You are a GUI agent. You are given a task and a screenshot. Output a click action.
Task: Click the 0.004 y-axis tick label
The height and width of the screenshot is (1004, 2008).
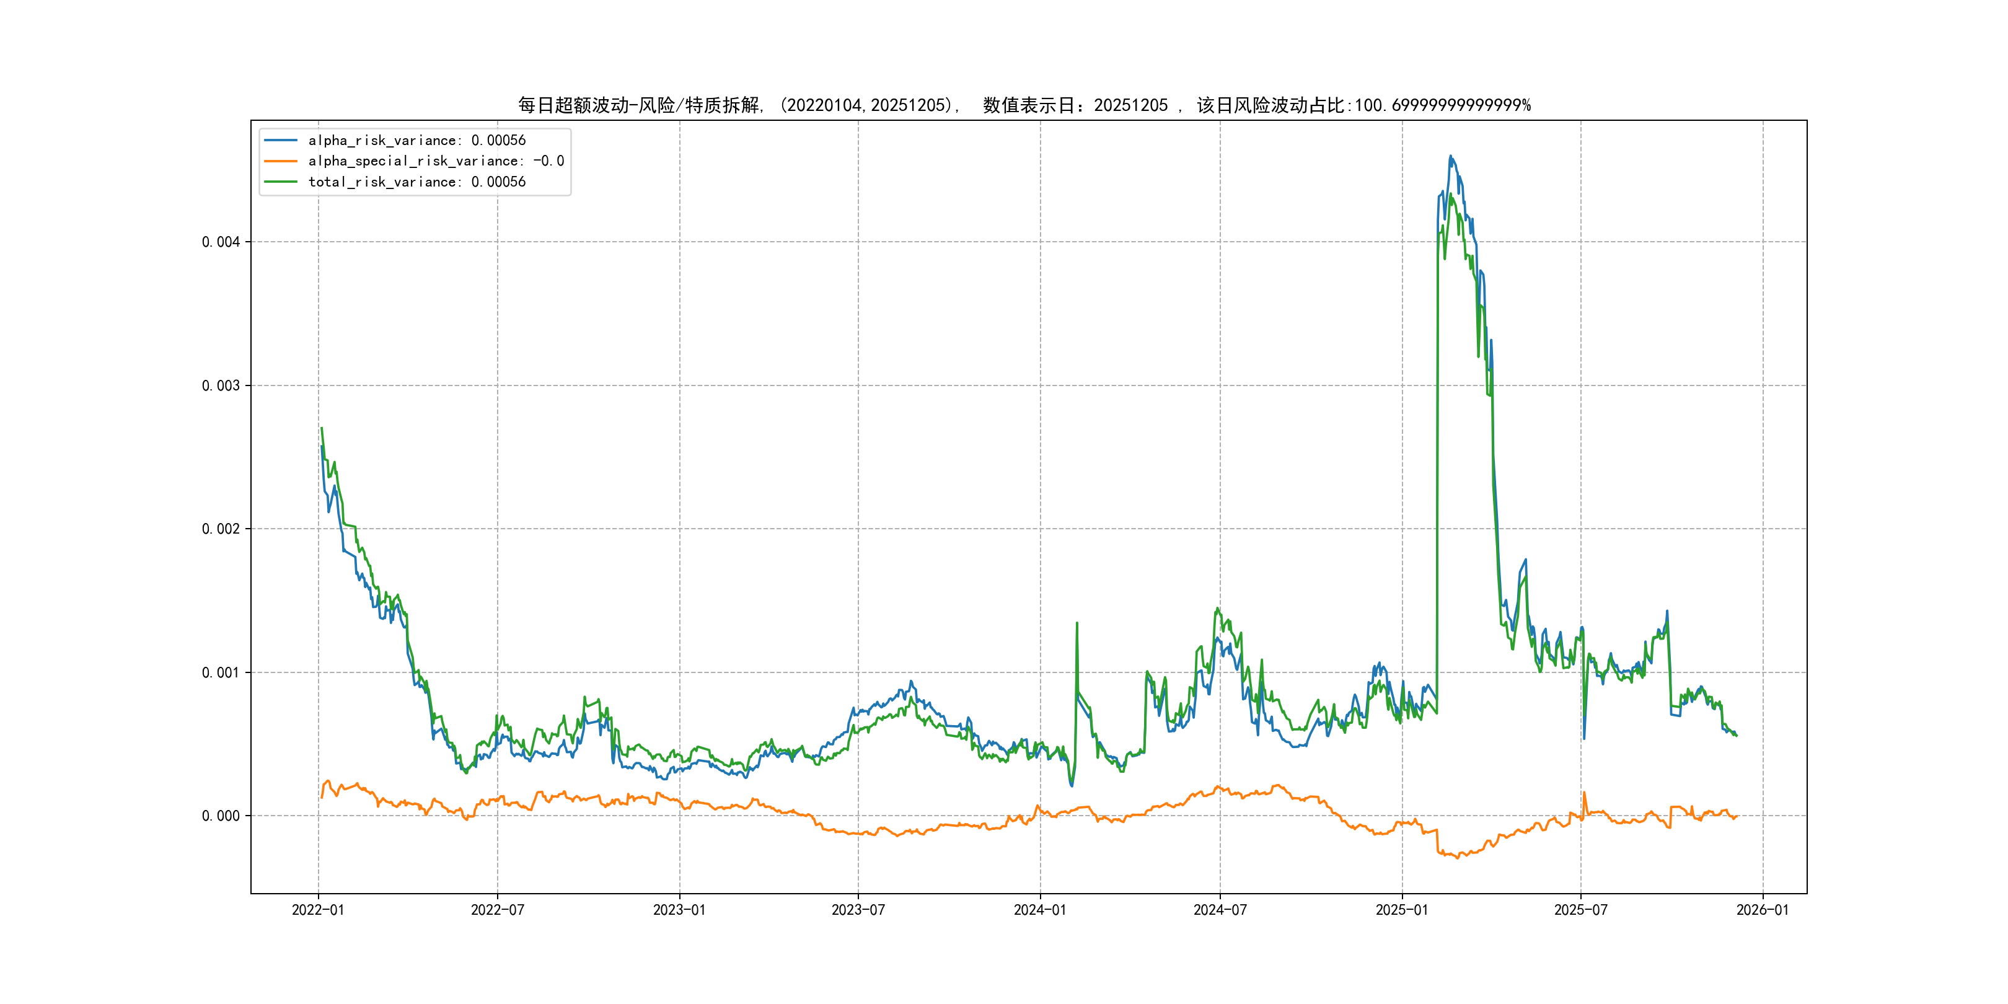click(x=221, y=242)
